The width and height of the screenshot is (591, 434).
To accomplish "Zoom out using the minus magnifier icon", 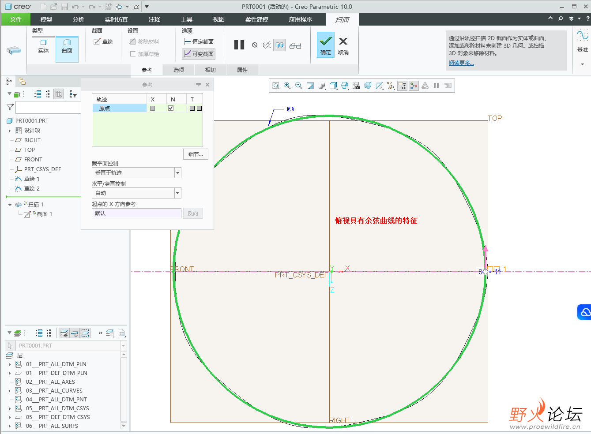I will (x=299, y=86).
